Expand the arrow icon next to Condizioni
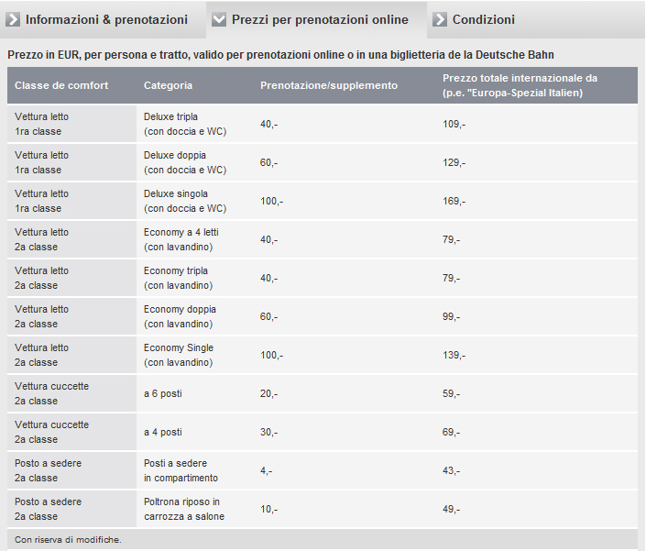This screenshot has height=551, width=646. (440, 19)
